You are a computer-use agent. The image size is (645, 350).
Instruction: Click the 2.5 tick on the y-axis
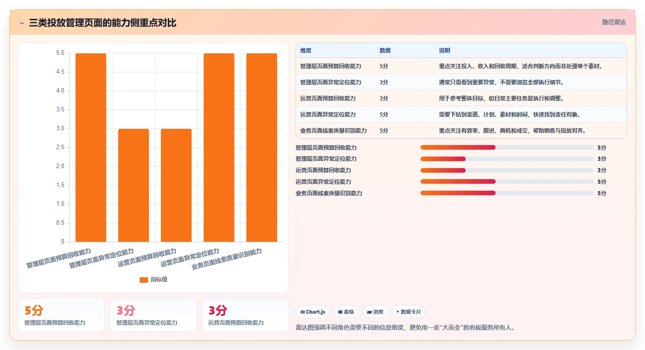(x=60, y=147)
